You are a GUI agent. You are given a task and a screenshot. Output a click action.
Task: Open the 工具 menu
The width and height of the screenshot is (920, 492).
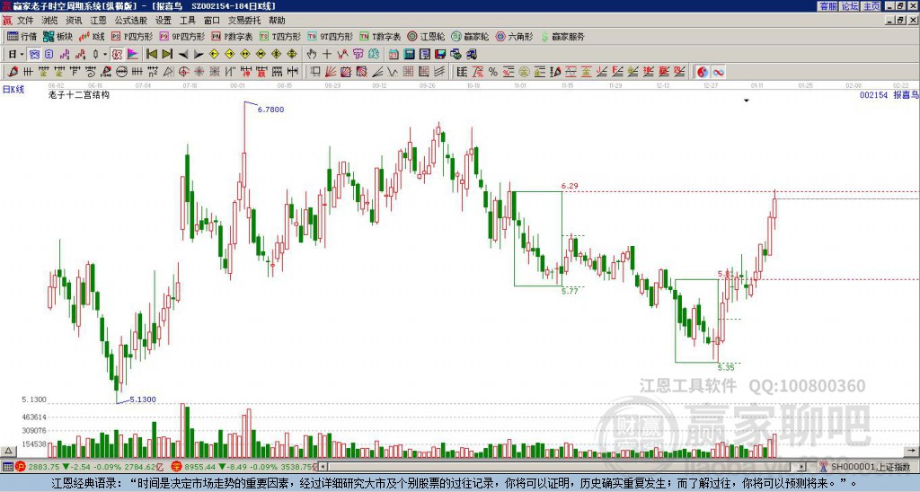(x=187, y=21)
